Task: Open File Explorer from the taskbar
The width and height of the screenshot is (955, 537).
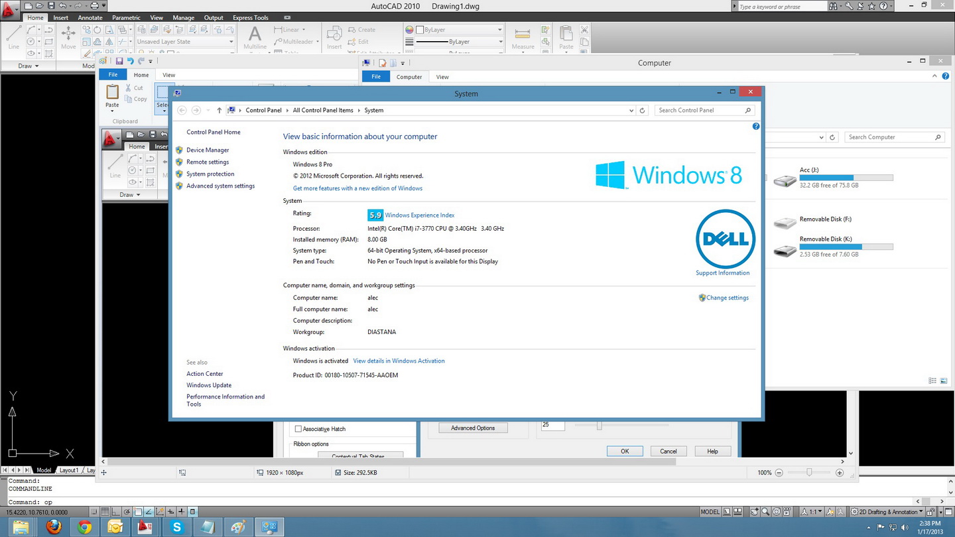Action: pos(21,527)
